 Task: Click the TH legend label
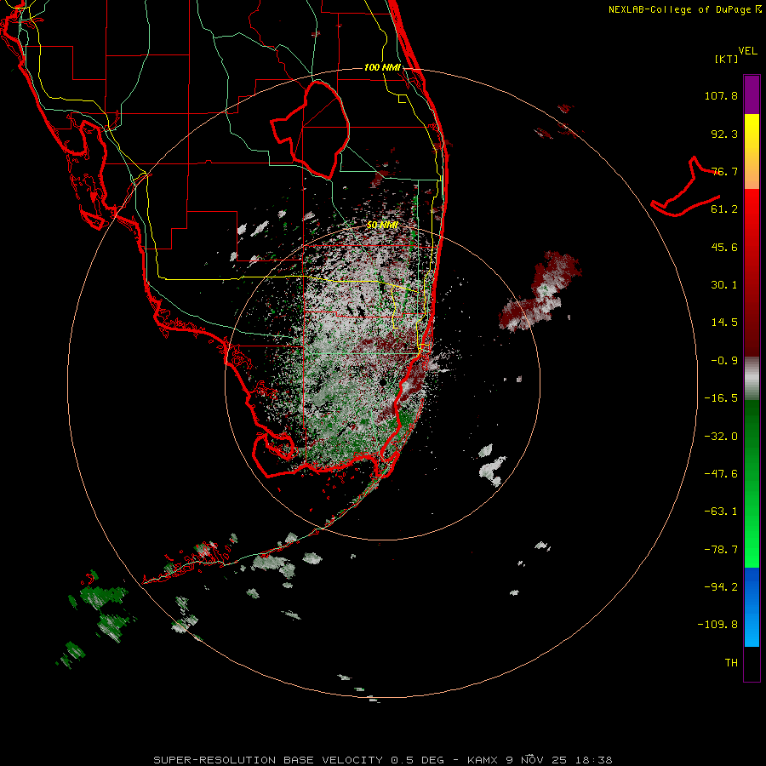pyautogui.click(x=731, y=663)
